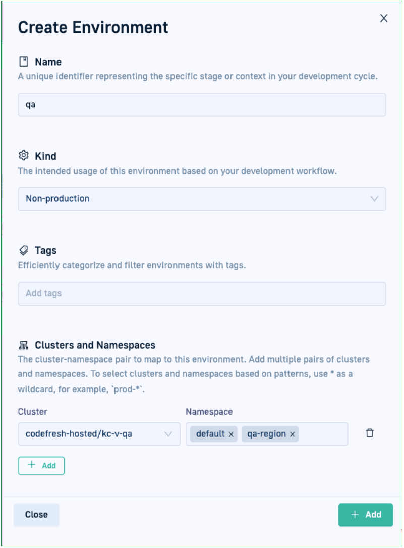This screenshot has width=404, height=548.
Task: Click inside the Namespace multi-select field
Action: [323, 434]
